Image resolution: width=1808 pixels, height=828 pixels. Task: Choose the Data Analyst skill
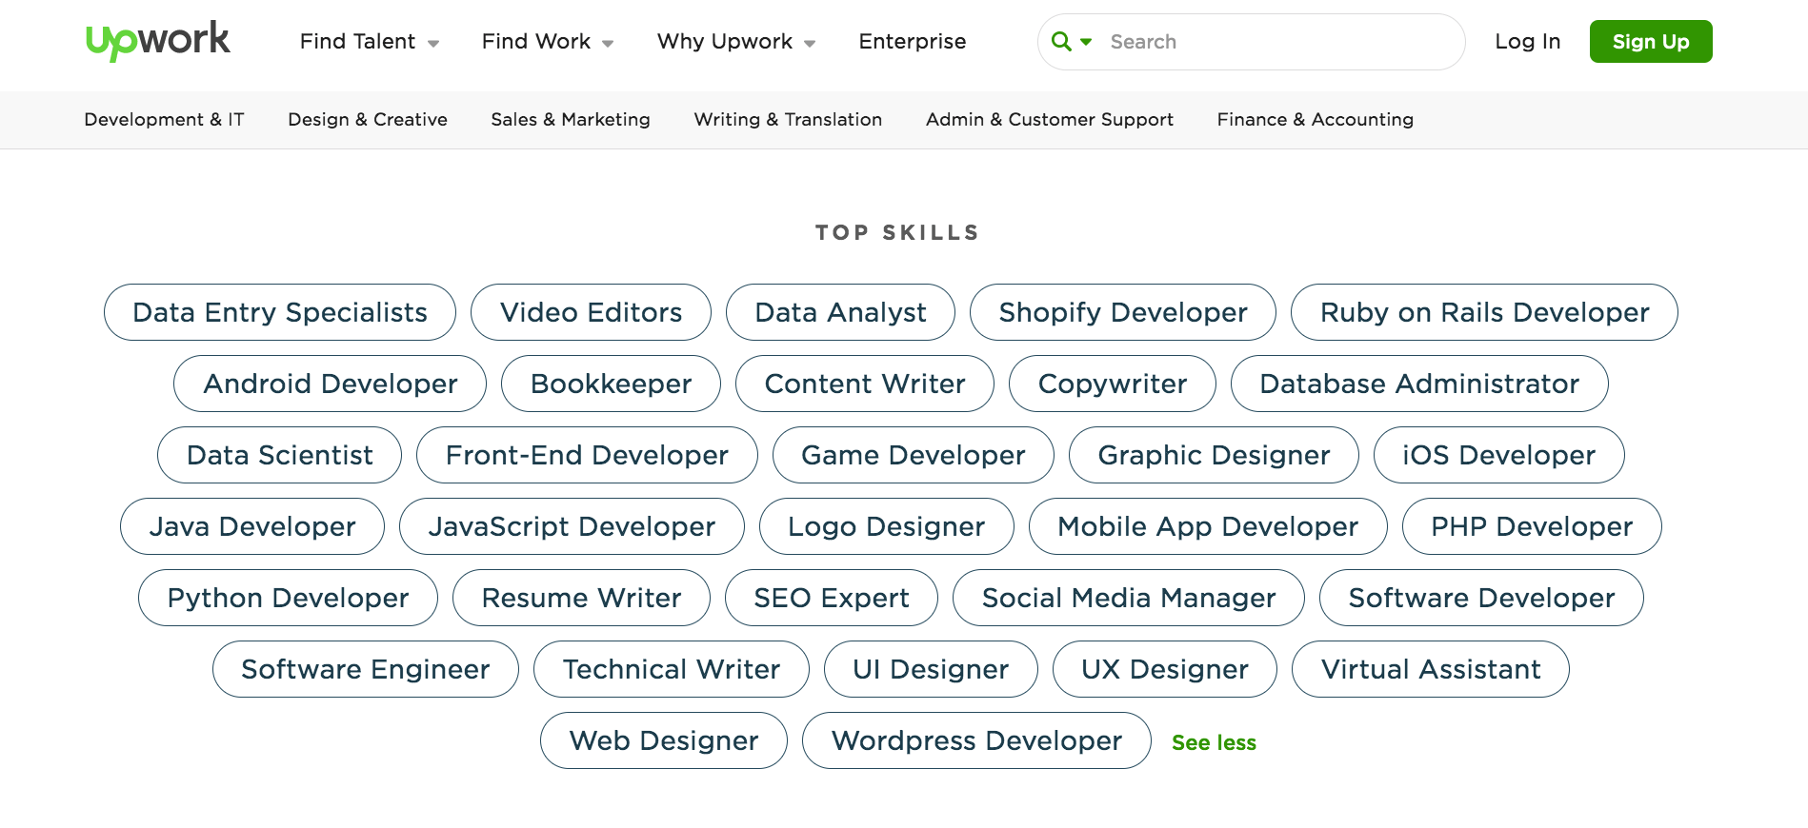840,312
